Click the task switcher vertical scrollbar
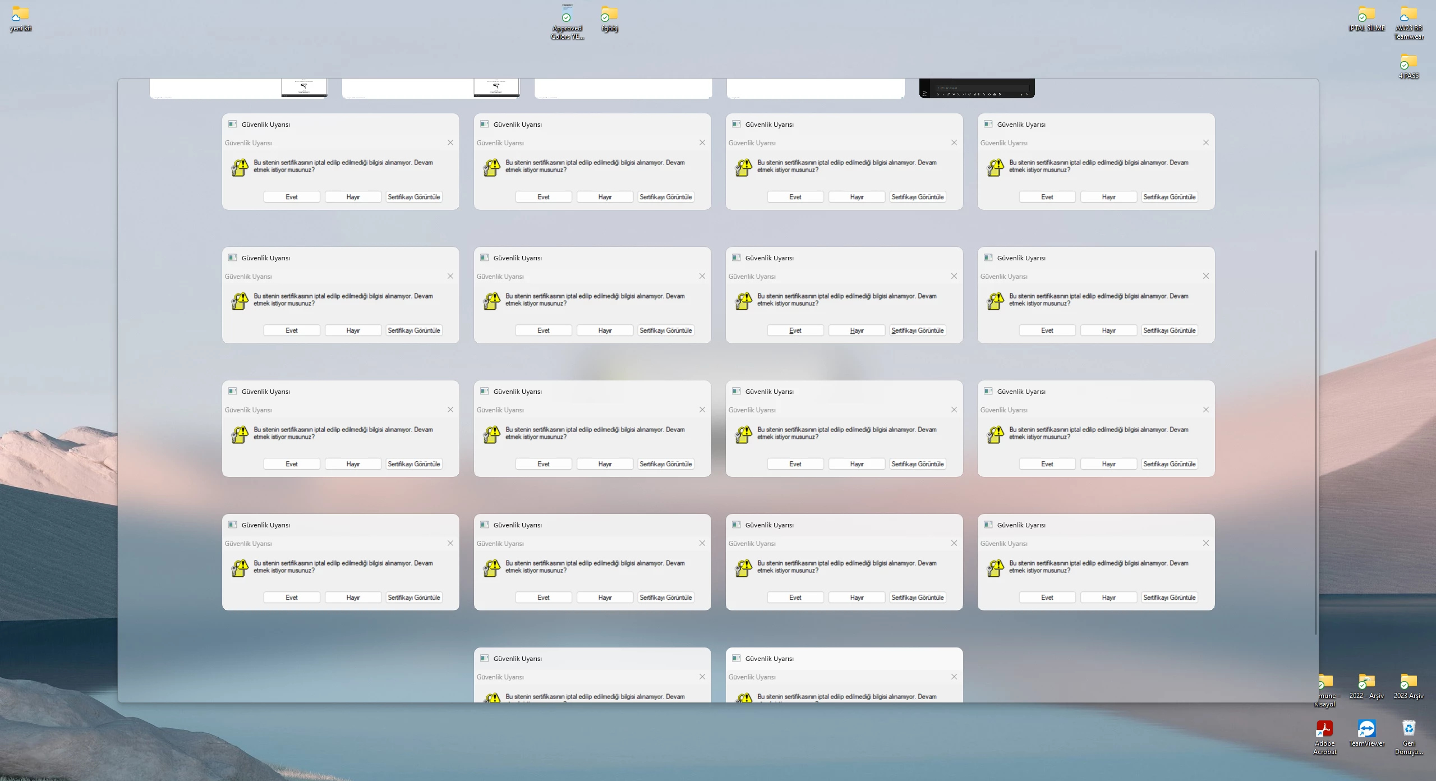The image size is (1436, 781). pyautogui.click(x=1315, y=442)
